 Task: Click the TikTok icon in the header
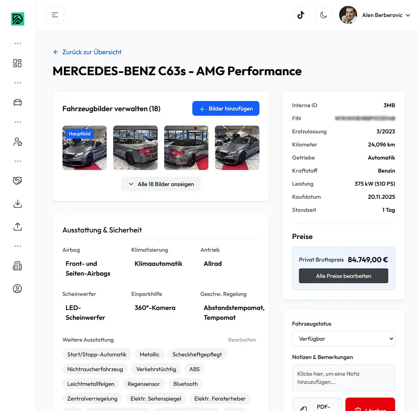pos(301,15)
